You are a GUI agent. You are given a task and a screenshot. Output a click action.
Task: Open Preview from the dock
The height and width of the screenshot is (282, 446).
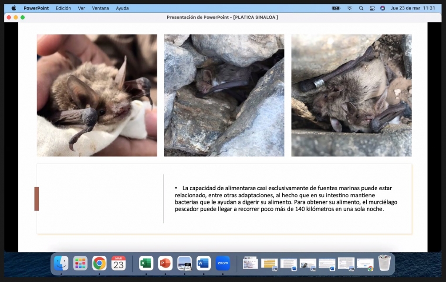[184, 263]
